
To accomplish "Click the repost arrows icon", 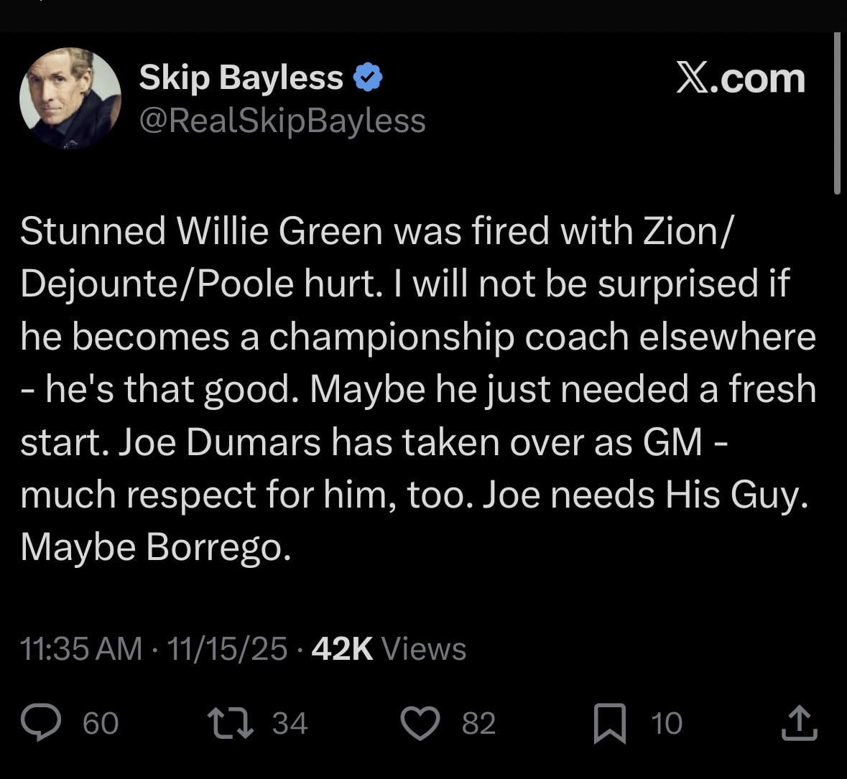I will 230,722.
